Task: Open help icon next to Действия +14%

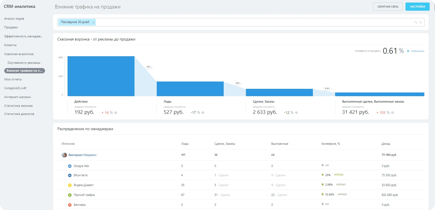Action: click(116, 112)
